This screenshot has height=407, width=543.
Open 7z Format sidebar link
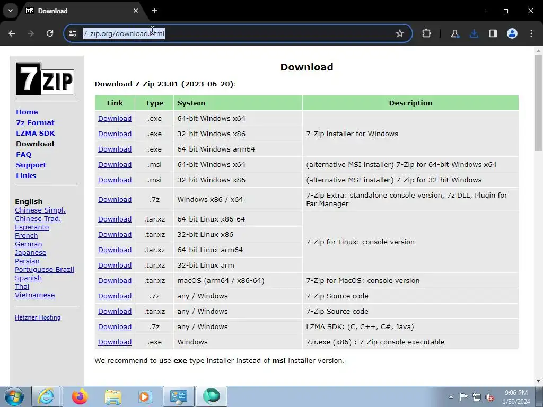pyautogui.click(x=35, y=122)
